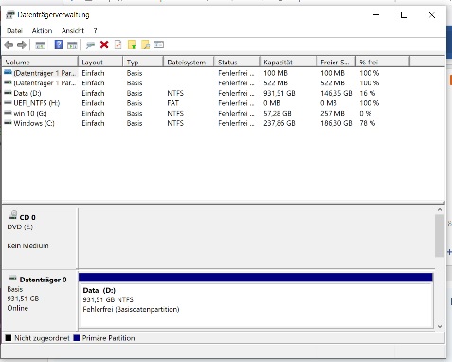The height and width of the screenshot is (362, 452).
Task: Sort by the Dateisystem column header
Action: click(x=189, y=63)
